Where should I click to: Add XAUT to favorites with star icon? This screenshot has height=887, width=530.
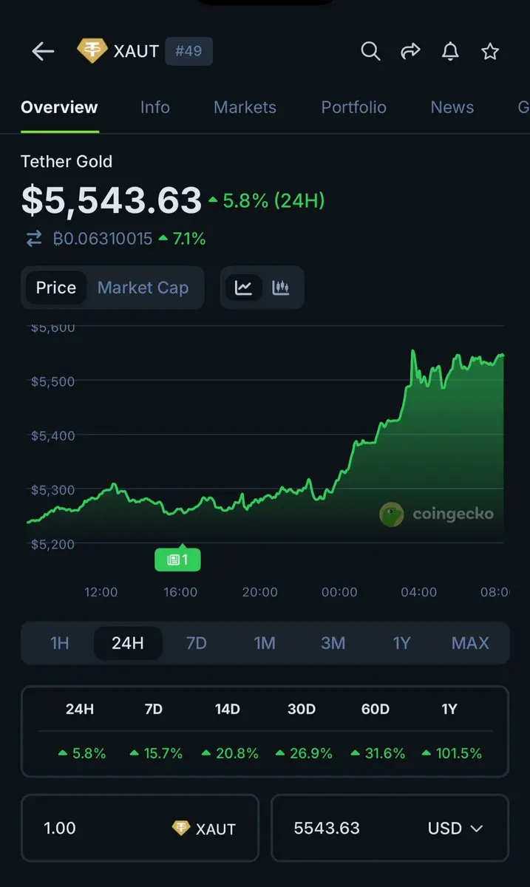(x=490, y=51)
